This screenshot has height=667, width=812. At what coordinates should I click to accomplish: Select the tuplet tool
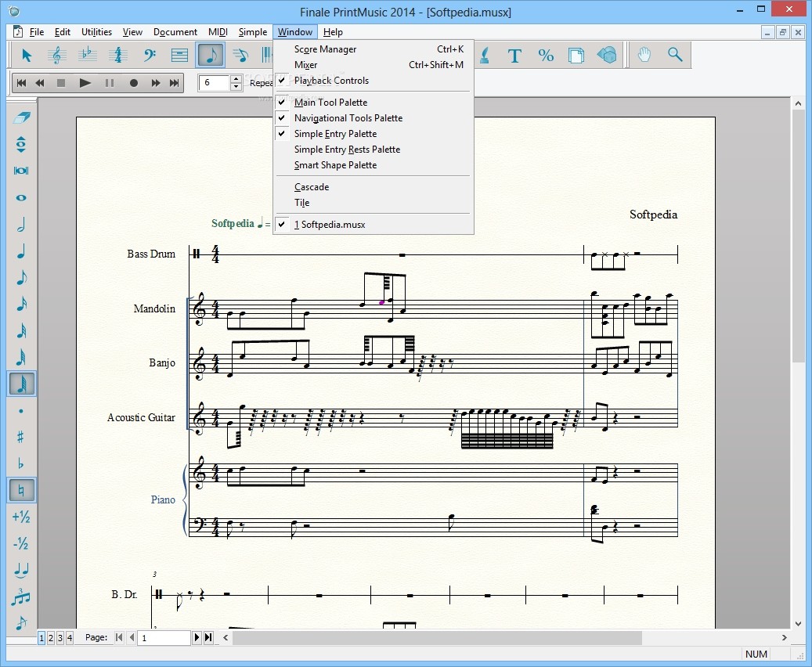tap(21, 597)
